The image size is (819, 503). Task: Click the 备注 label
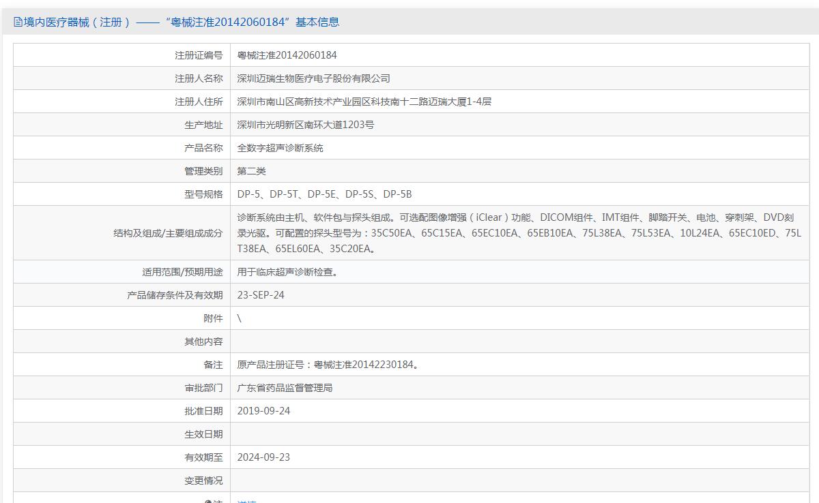[x=213, y=365]
